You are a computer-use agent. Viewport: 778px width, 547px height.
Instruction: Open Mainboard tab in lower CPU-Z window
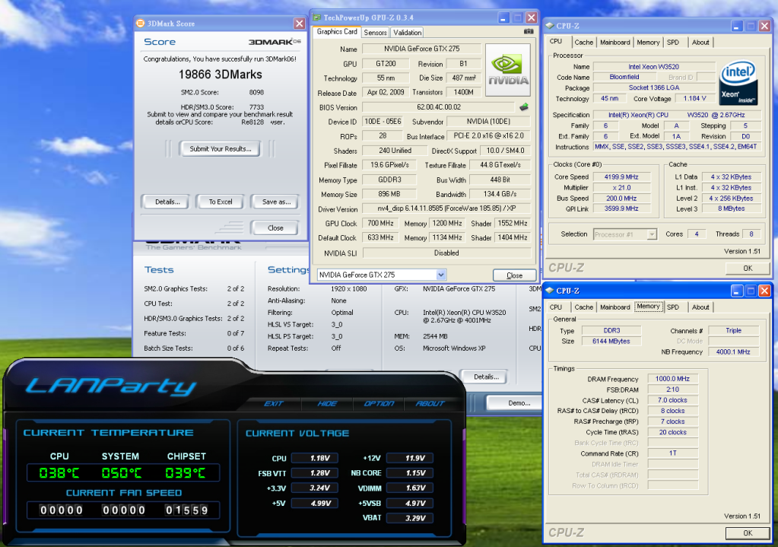[614, 307]
